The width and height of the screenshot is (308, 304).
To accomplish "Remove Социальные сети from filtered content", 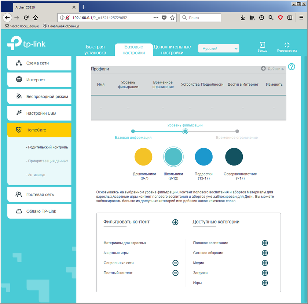I will pyautogui.click(x=175, y=263).
